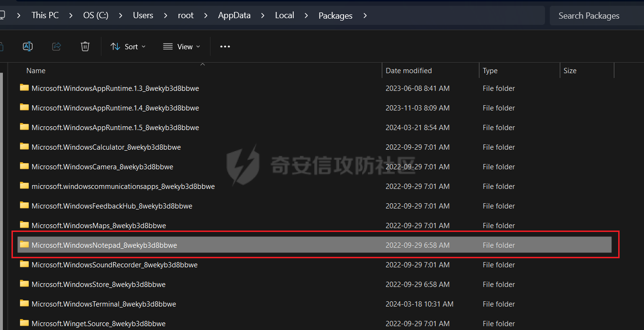Click folder icon of WindowsCamera row
The width and height of the screenshot is (644, 330).
tap(24, 166)
